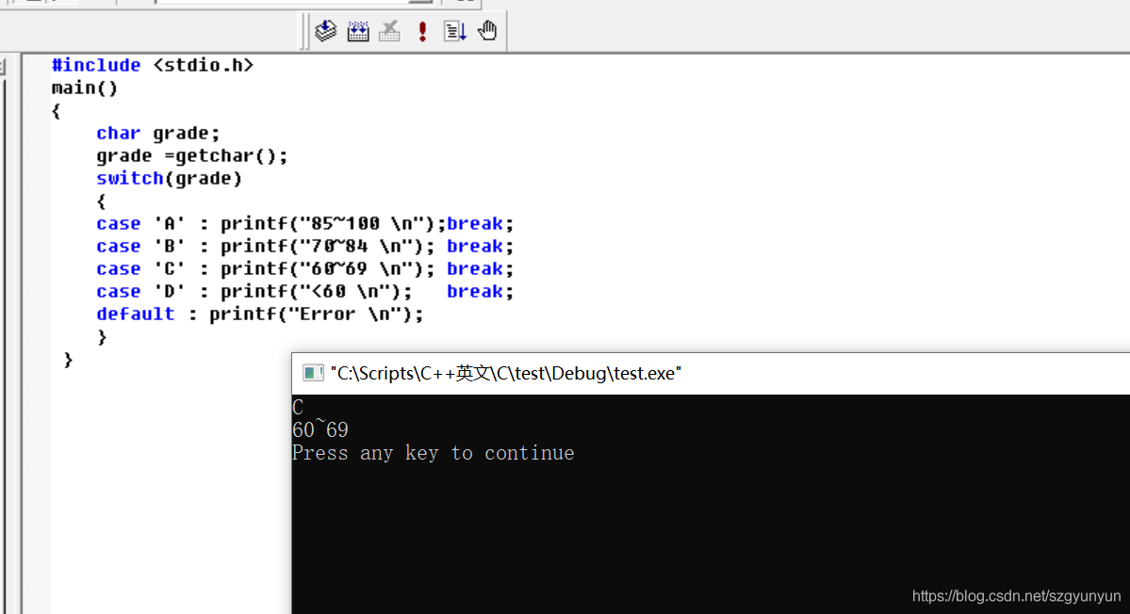Click the hand breakpoint icon

point(488,31)
